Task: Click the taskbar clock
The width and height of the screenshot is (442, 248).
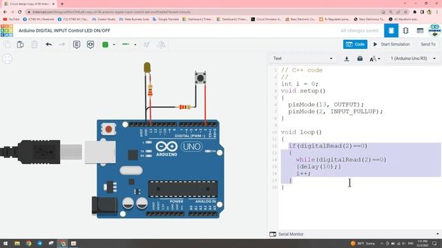Action: [x=422, y=243]
